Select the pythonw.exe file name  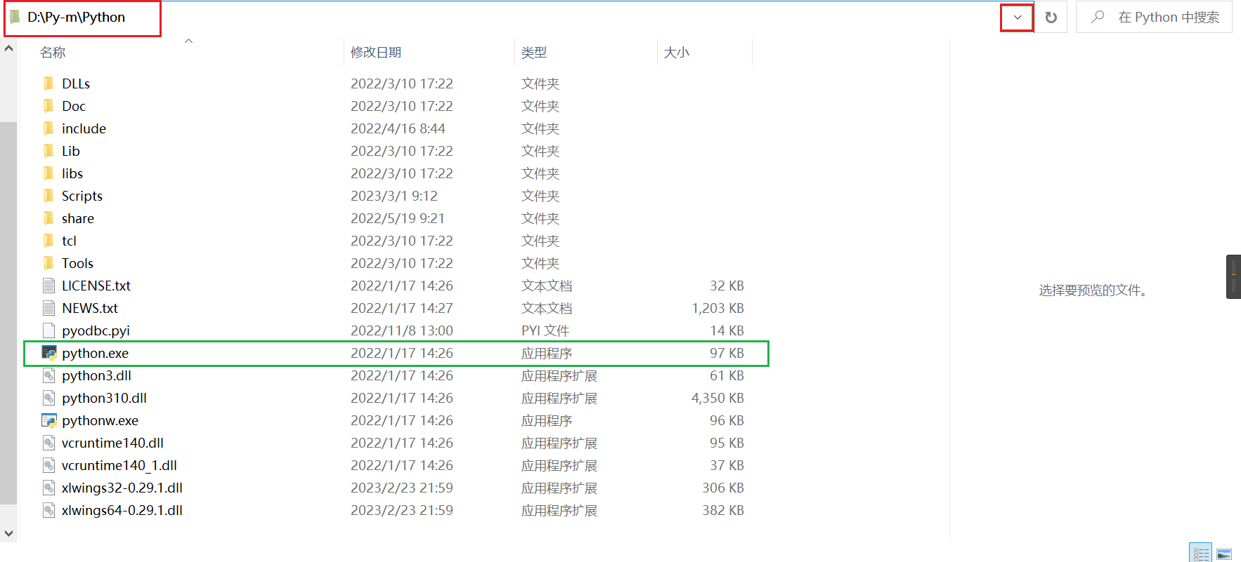click(x=100, y=420)
